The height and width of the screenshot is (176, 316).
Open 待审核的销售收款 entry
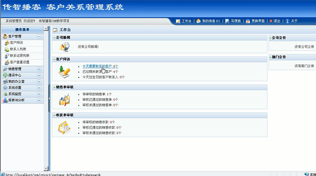pos(98,122)
